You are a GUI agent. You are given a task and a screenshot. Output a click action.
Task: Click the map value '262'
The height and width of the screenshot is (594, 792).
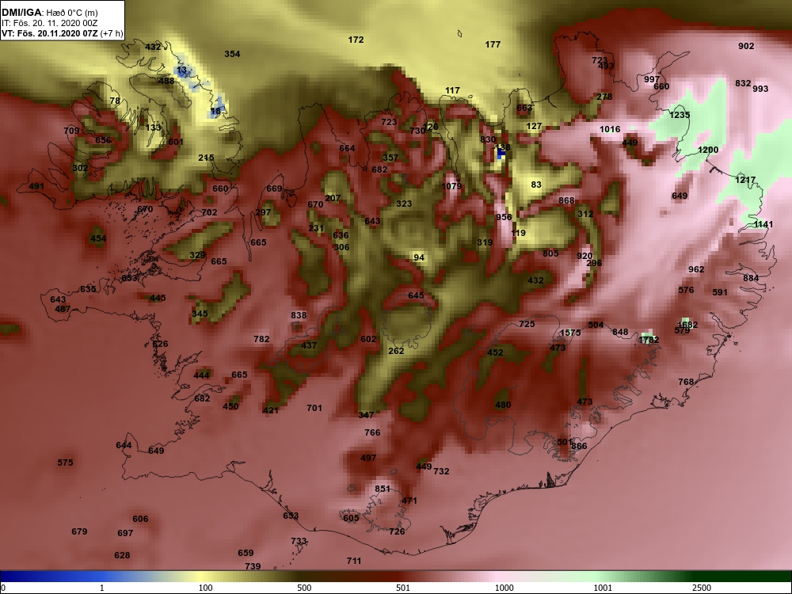click(x=396, y=351)
